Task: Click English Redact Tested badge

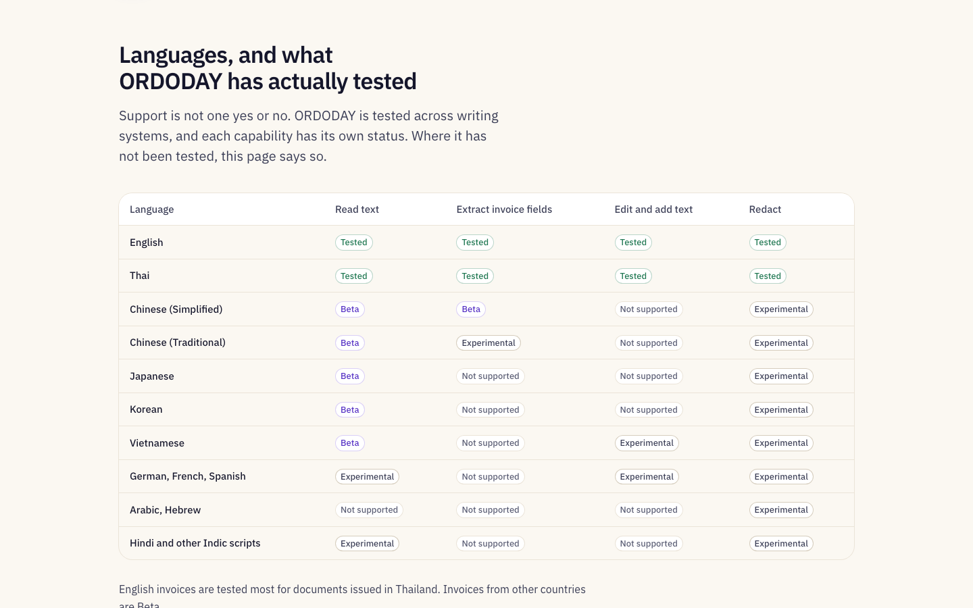Action: pos(768,243)
